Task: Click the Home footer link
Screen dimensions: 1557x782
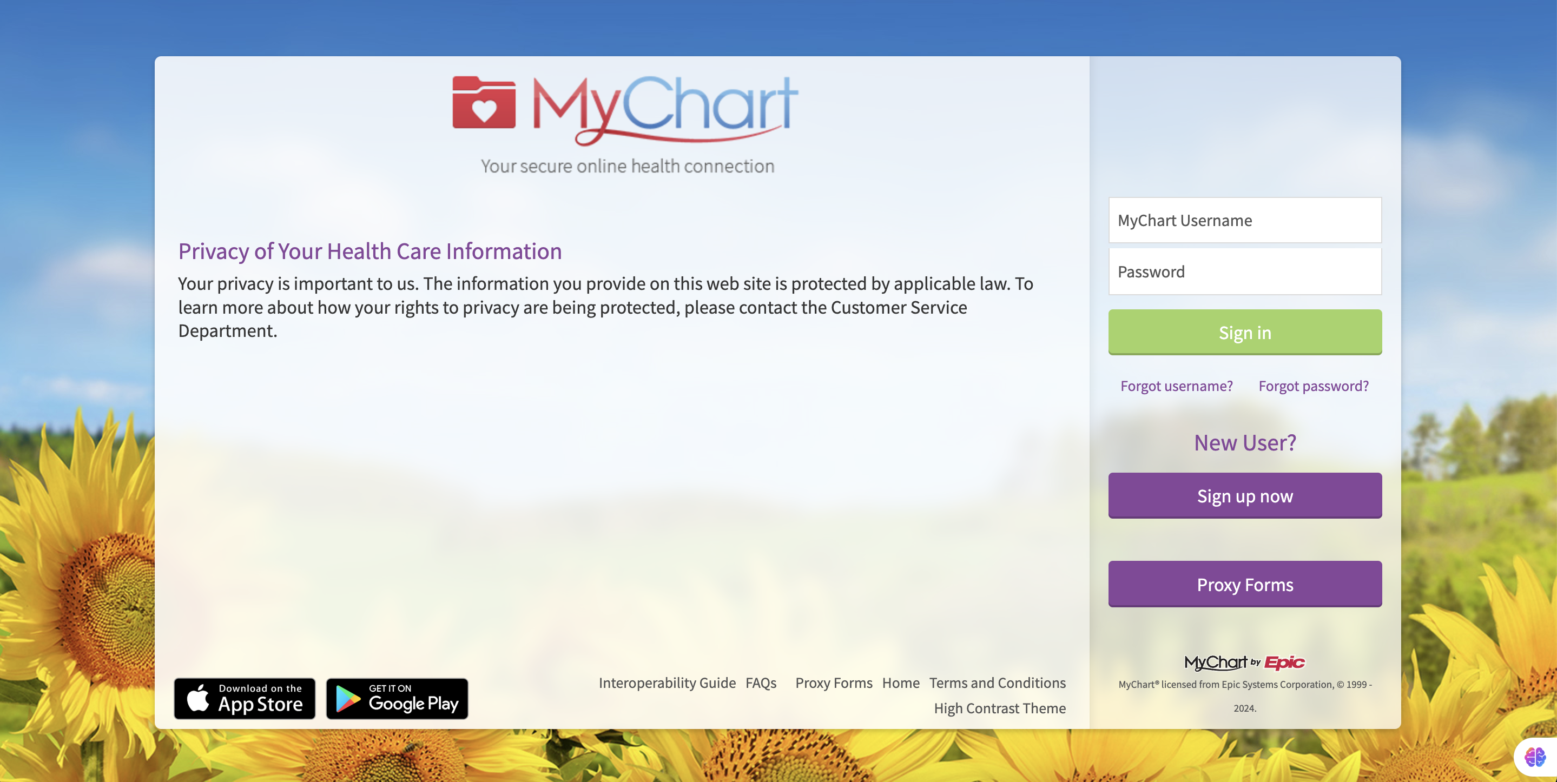Action: pyautogui.click(x=901, y=682)
